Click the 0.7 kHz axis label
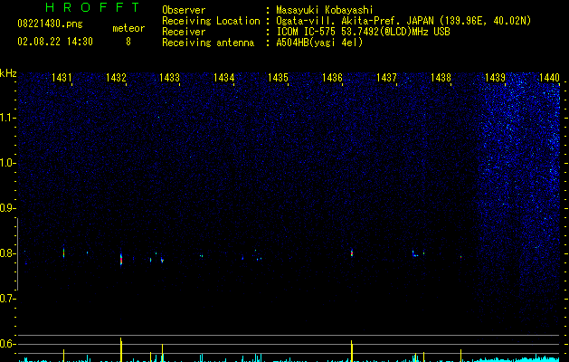This screenshot has width=569, height=362. (7, 299)
